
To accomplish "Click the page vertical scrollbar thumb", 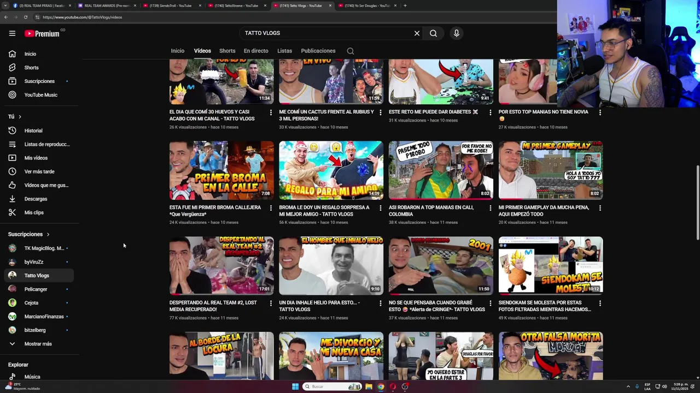I will [697, 202].
